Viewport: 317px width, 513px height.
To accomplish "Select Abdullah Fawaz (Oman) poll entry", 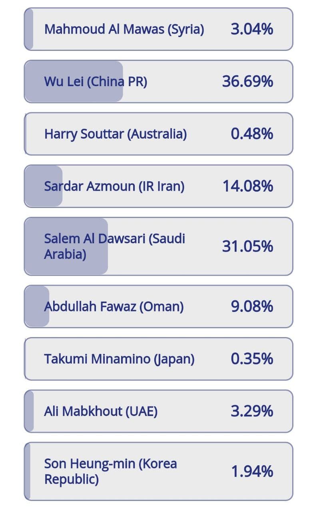I will pyautogui.click(x=159, y=307).
